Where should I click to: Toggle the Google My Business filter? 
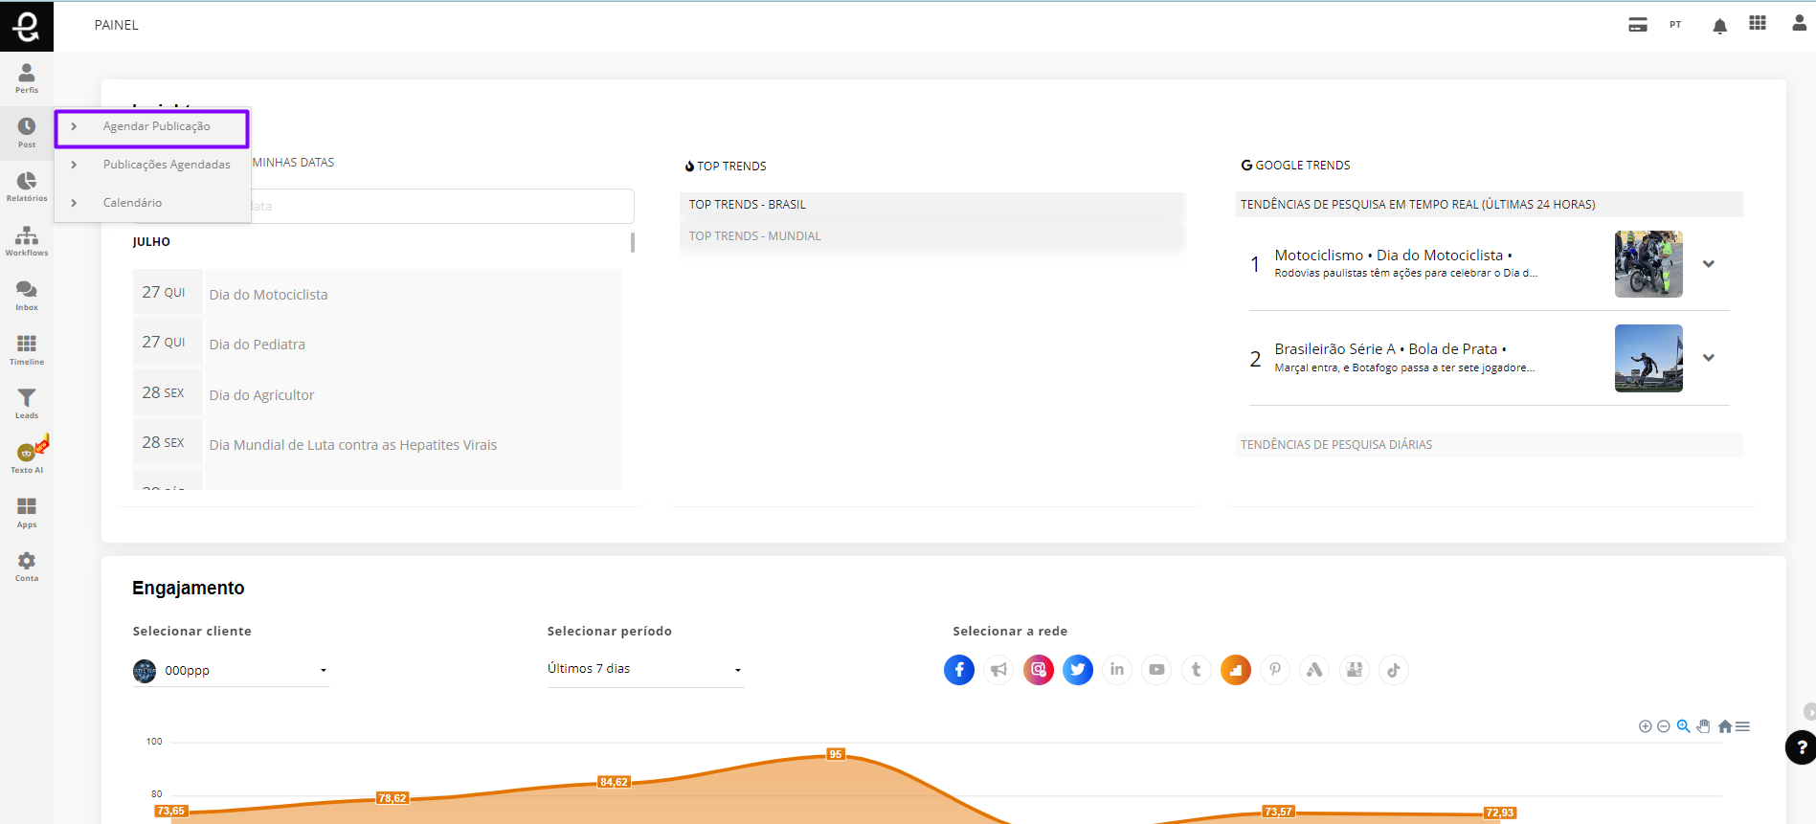tap(1355, 670)
